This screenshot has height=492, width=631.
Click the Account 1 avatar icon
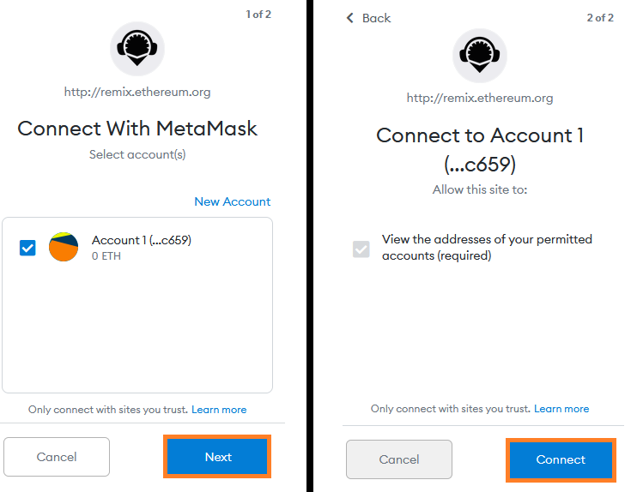(64, 247)
